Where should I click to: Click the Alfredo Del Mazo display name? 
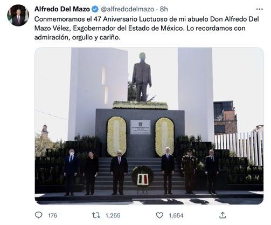[62, 9]
